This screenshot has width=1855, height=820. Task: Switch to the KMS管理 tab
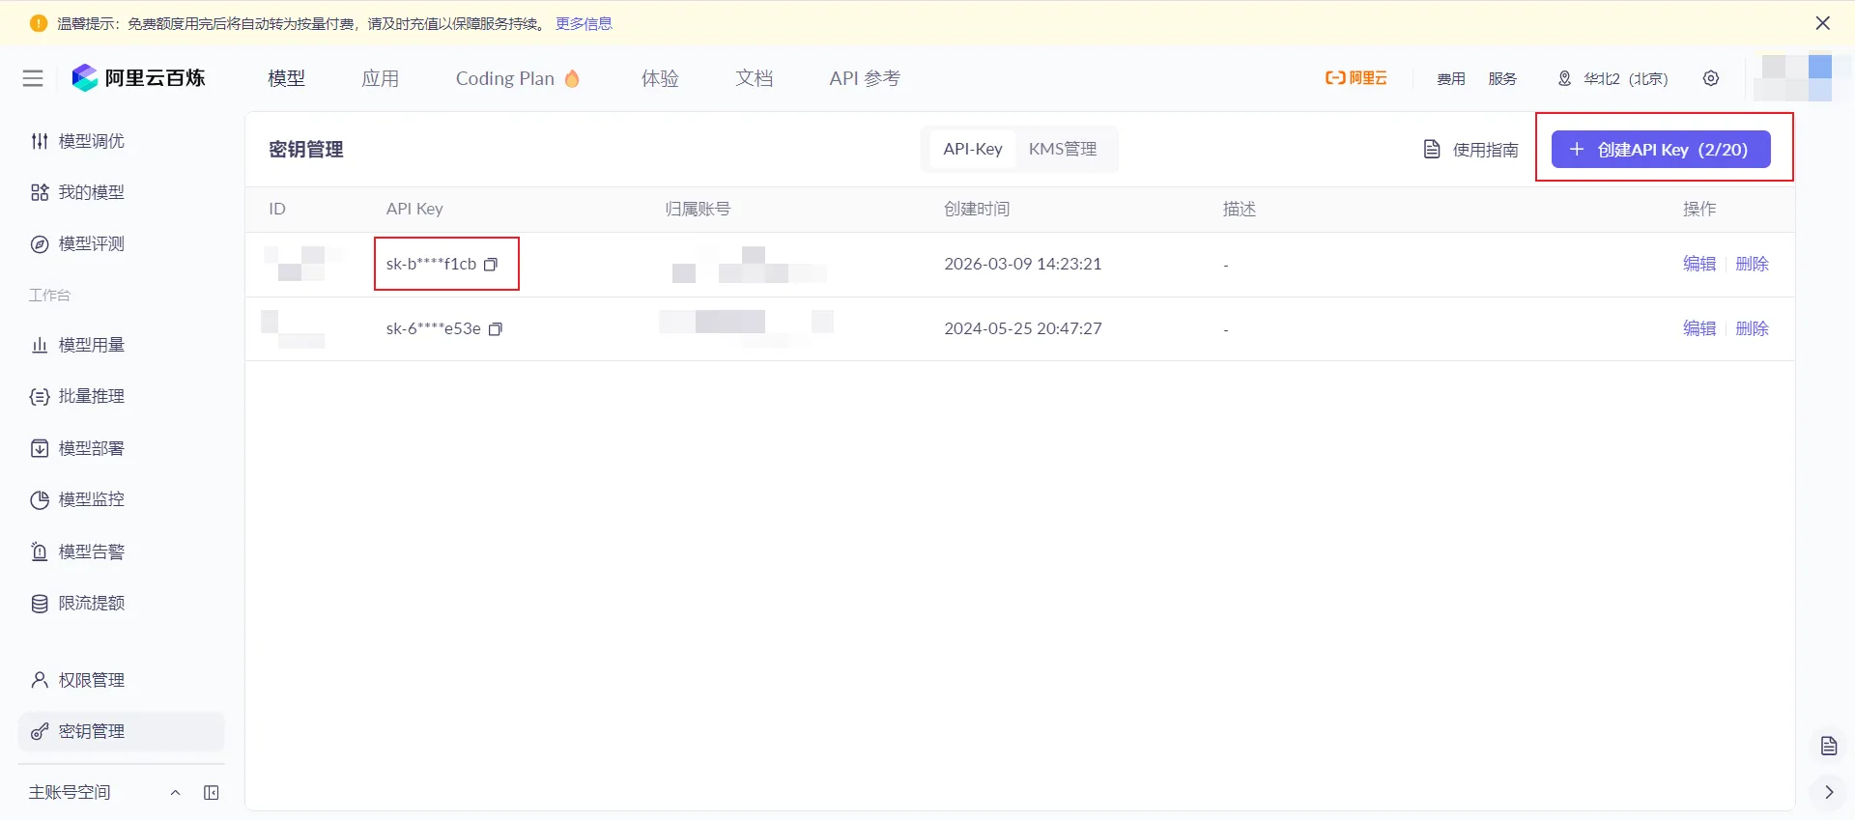coord(1063,149)
